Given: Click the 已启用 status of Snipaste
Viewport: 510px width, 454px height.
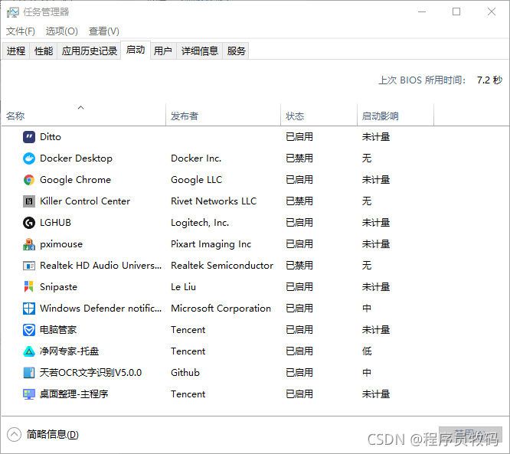Looking at the screenshot, I should (x=299, y=287).
